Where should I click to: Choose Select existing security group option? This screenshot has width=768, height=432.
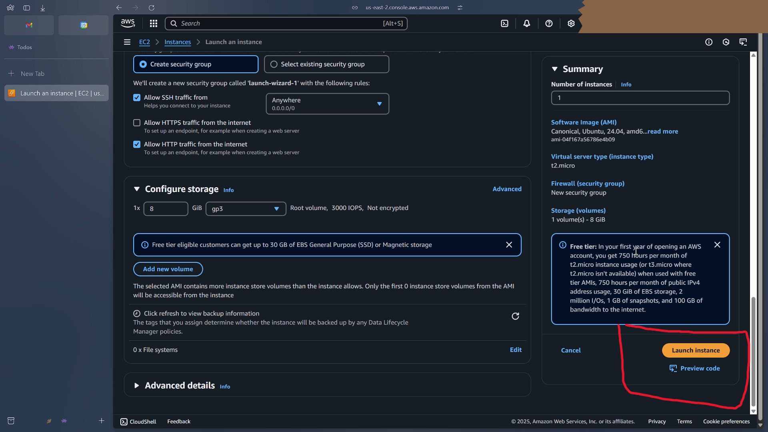[274, 64]
